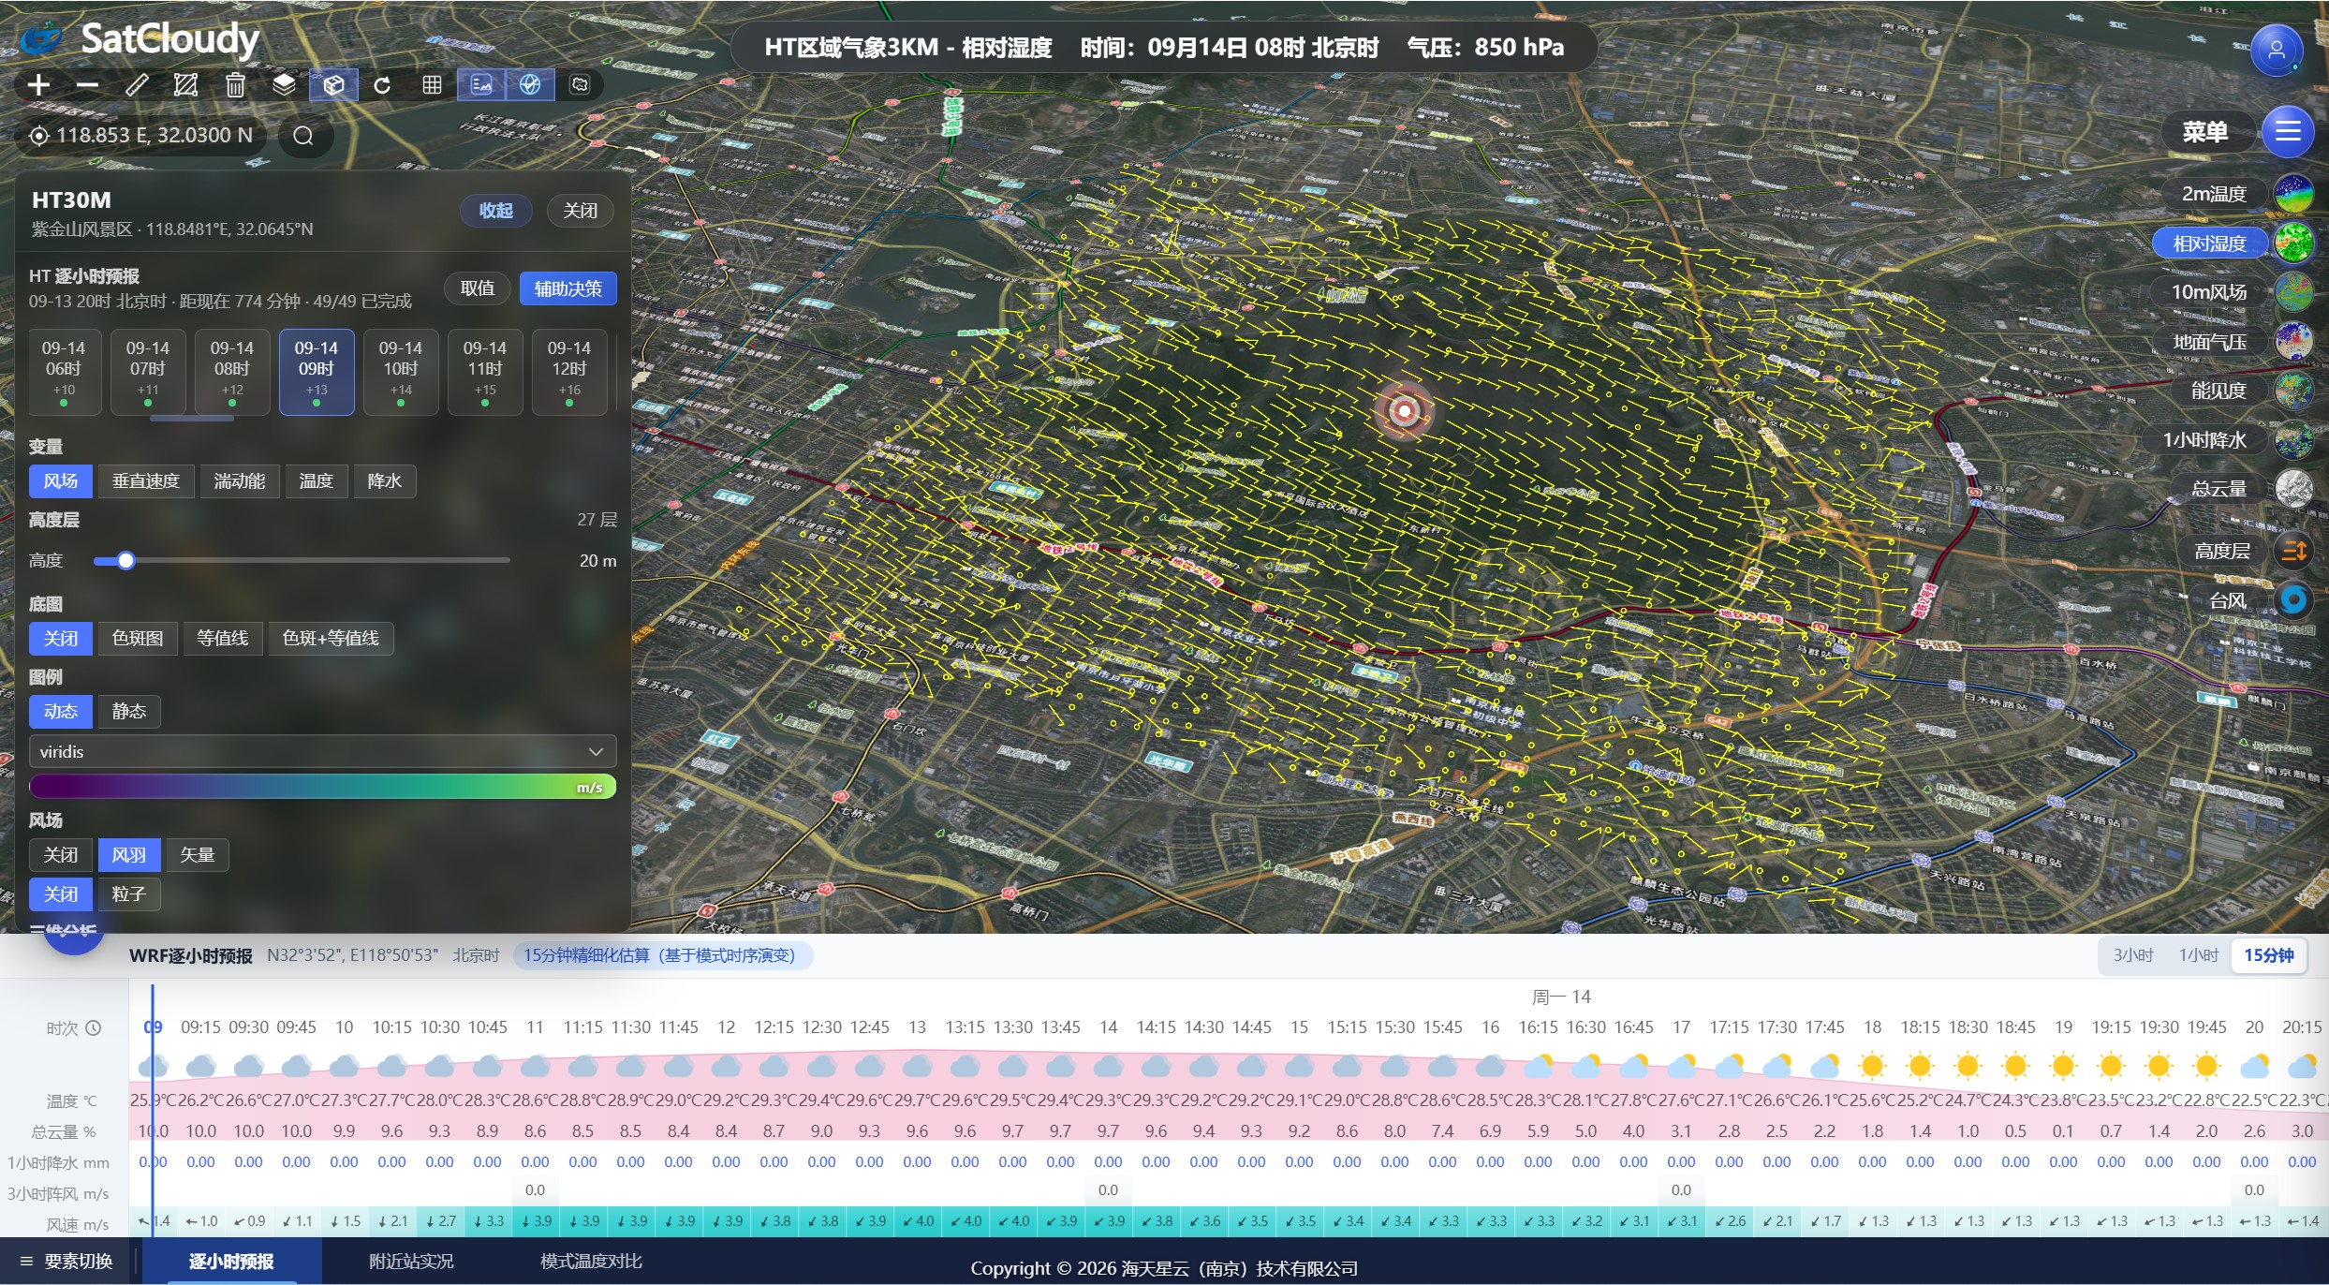The image size is (2329, 1285).
Task: Zoom out the map with minus icon
Action: 87,85
